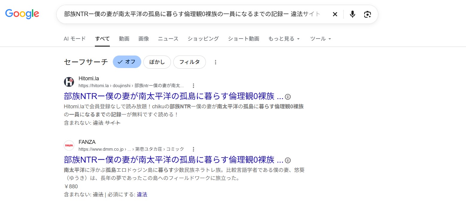
Task: Select SafeSearch ぼかし option
Action: click(157, 62)
